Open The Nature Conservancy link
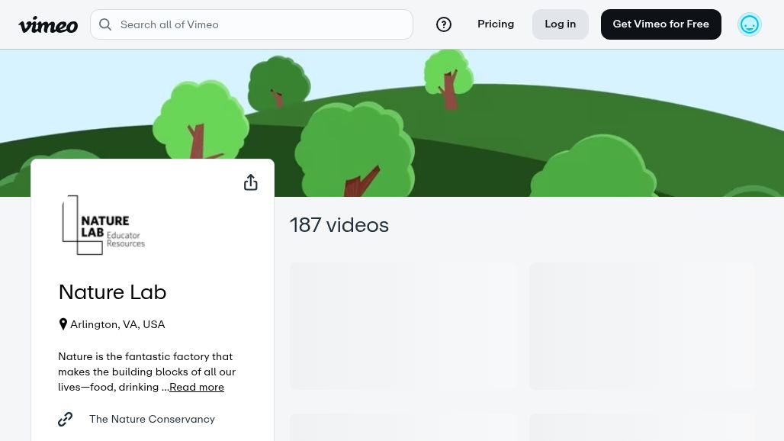Image resolution: width=784 pixels, height=441 pixels. (x=152, y=419)
